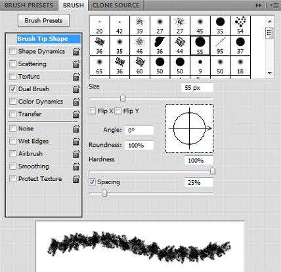This screenshot has width=281, height=272.
Task: Enable the Texture checkbox
Action: click(x=12, y=76)
